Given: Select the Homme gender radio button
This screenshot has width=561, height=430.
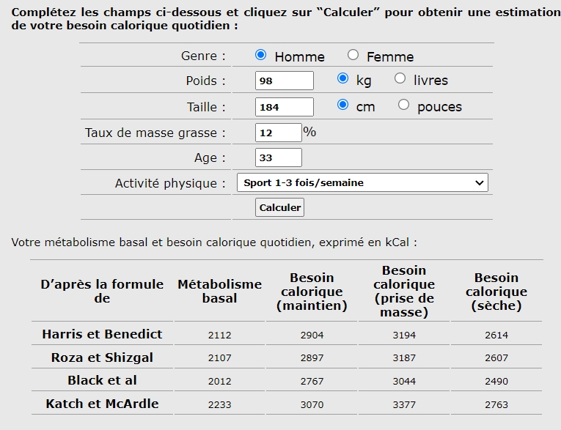Looking at the screenshot, I should tap(260, 55).
